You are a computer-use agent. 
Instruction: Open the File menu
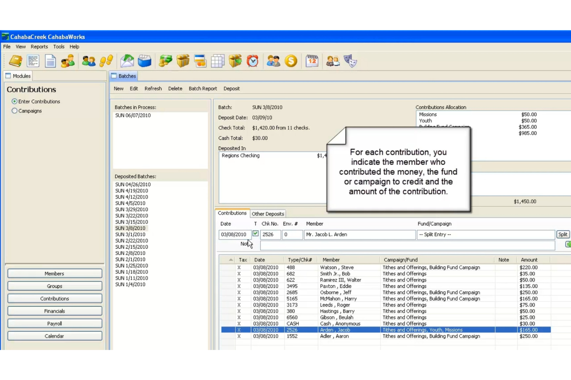[x=7, y=47]
